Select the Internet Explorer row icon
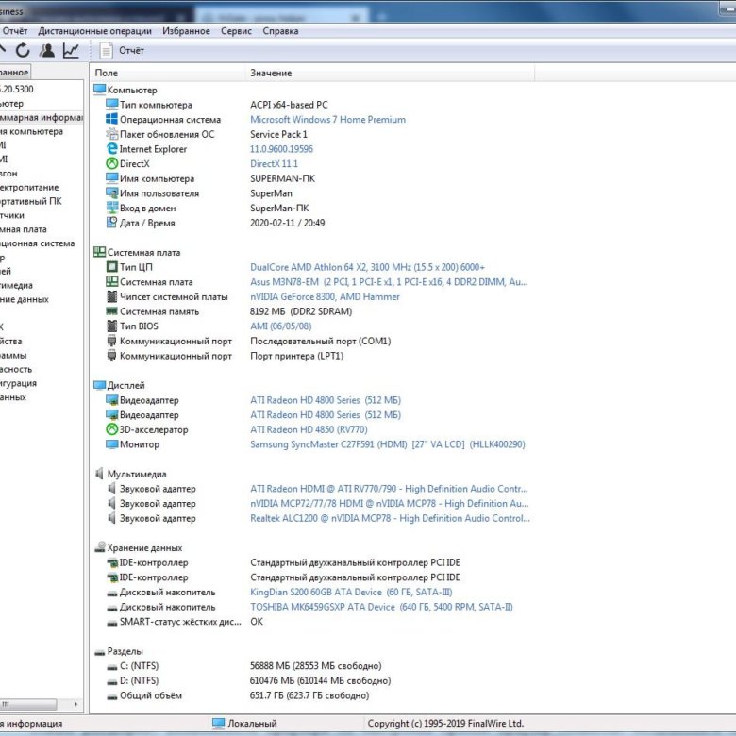This screenshot has height=736, width=736. point(111,149)
